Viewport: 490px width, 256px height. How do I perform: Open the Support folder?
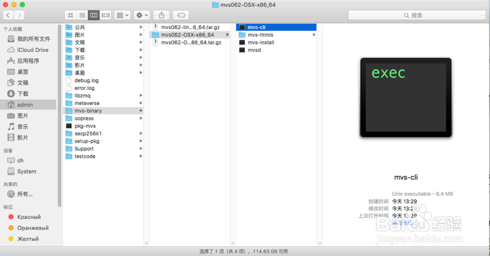tap(104, 149)
